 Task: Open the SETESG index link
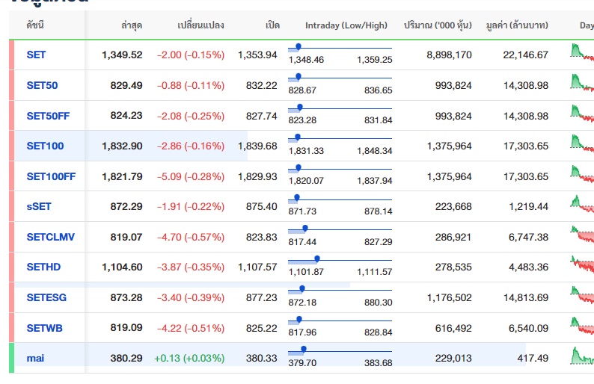[46, 298]
